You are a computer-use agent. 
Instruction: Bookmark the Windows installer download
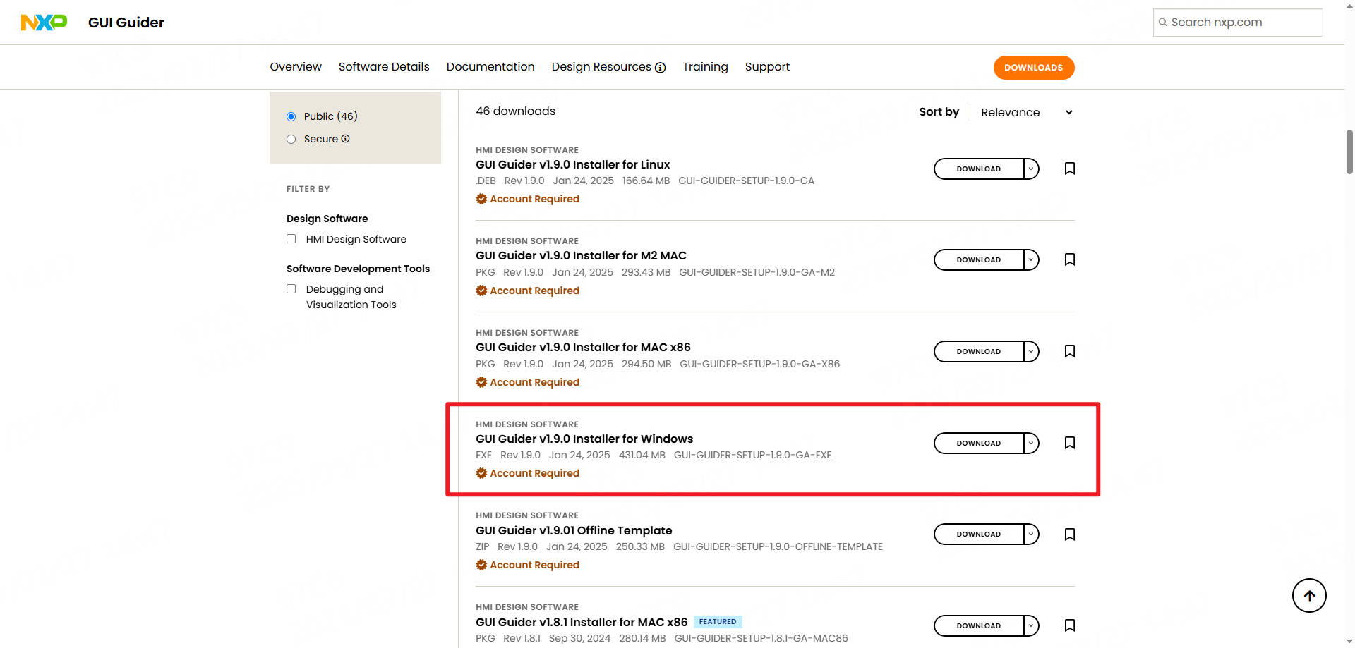(1069, 443)
